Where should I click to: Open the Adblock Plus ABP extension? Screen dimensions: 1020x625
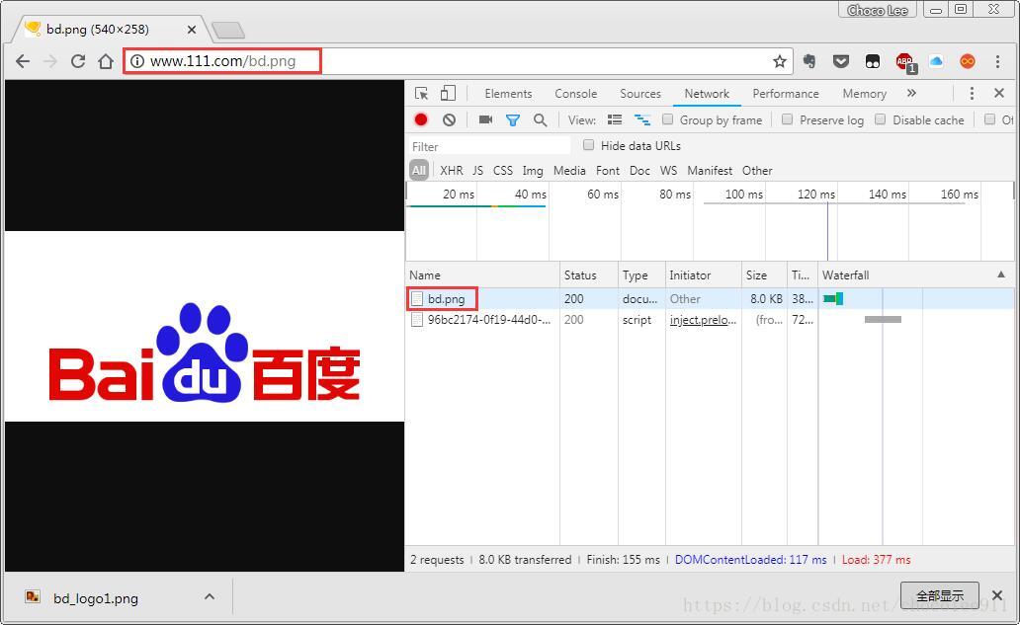(905, 62)
